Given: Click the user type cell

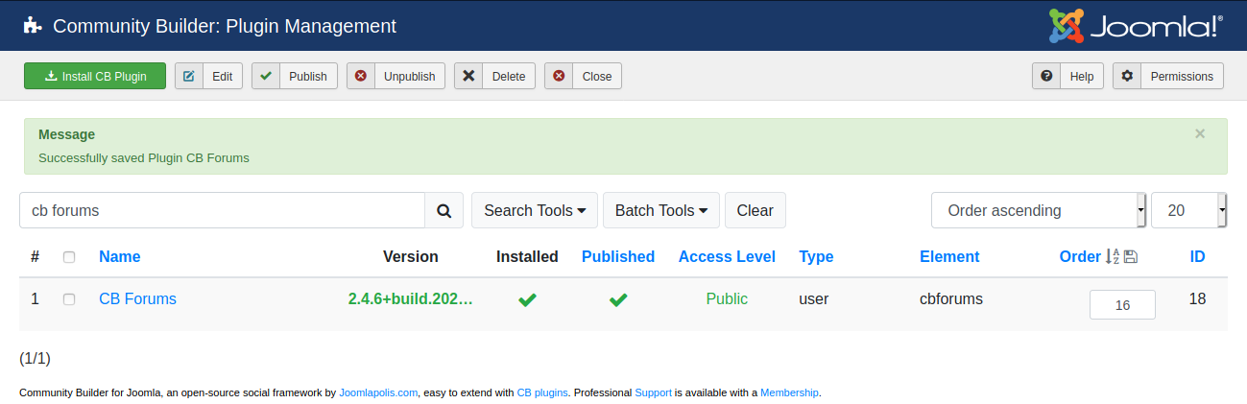Looking at the screenshot, I should tap(813, 298).
